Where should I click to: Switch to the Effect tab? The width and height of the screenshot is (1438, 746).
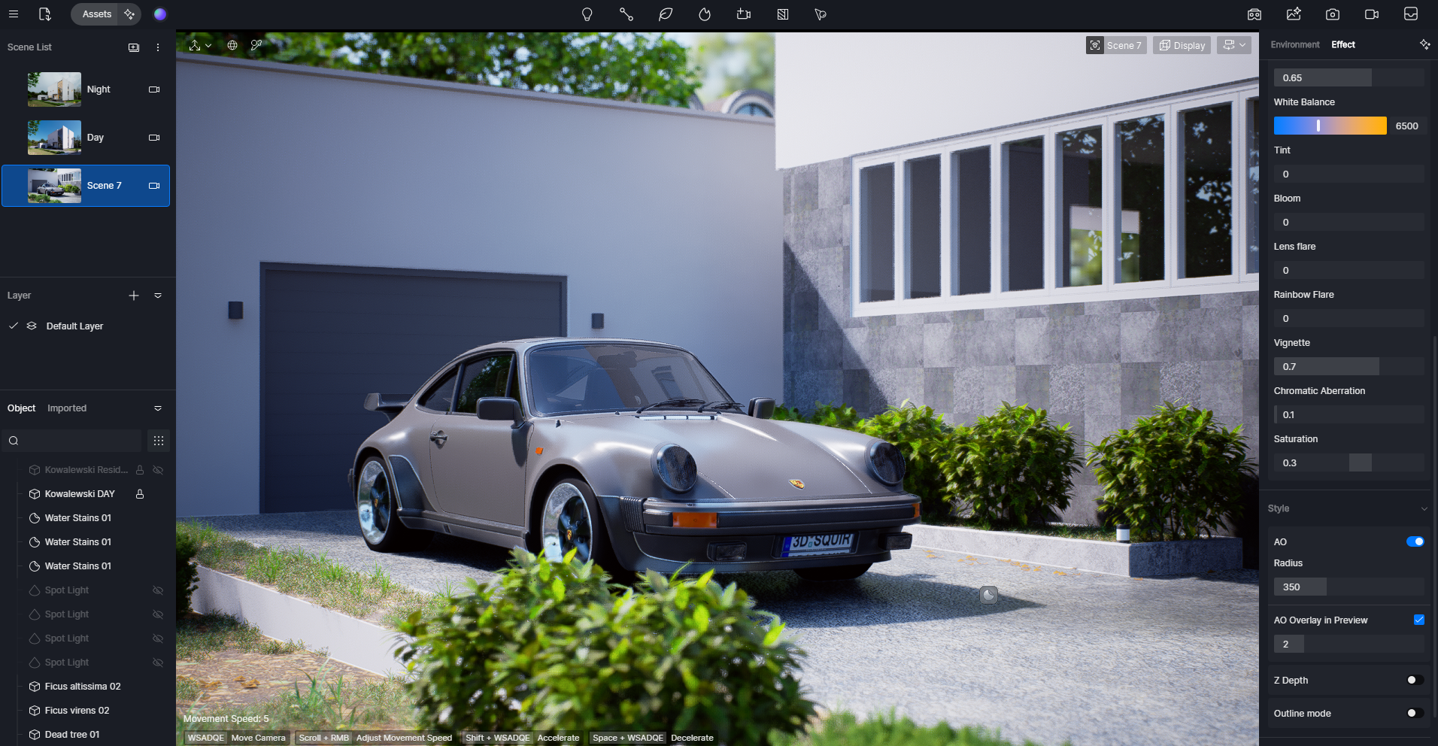(x=1343, y=45)
